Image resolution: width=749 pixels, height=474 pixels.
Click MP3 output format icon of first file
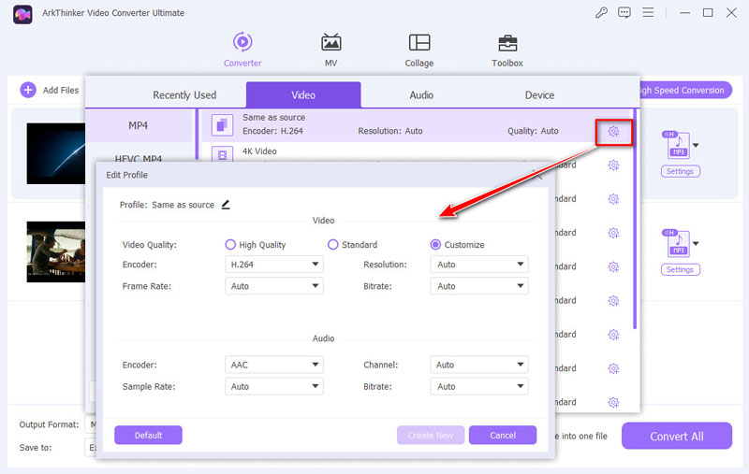click(x=677, y=145)
